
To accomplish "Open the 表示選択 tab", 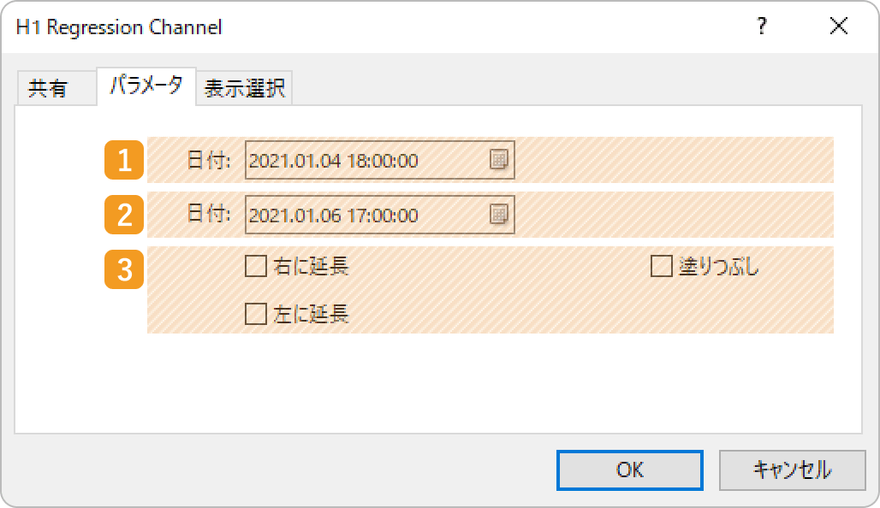I will pos(244,88).
